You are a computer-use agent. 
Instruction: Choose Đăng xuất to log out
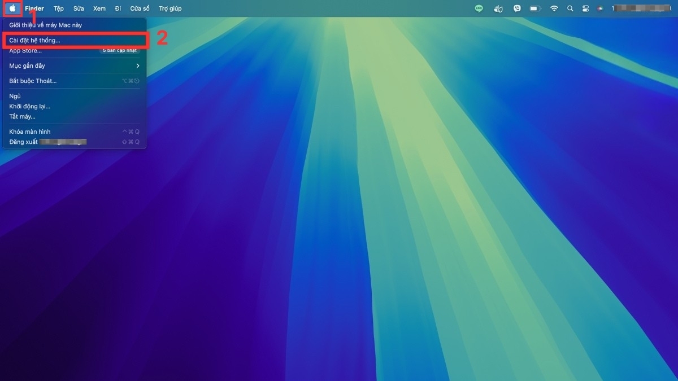(x=75, y=142)
